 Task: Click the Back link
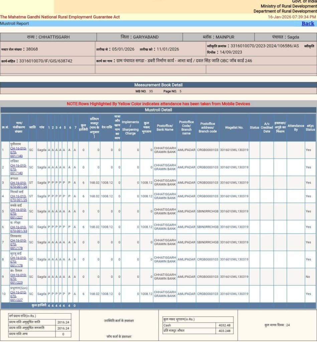point(308,23)
